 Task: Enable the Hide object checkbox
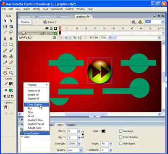pyautogui.click(x=121, y=143)
